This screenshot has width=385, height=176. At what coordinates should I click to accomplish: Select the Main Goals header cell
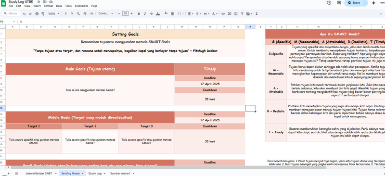[90, 69]
